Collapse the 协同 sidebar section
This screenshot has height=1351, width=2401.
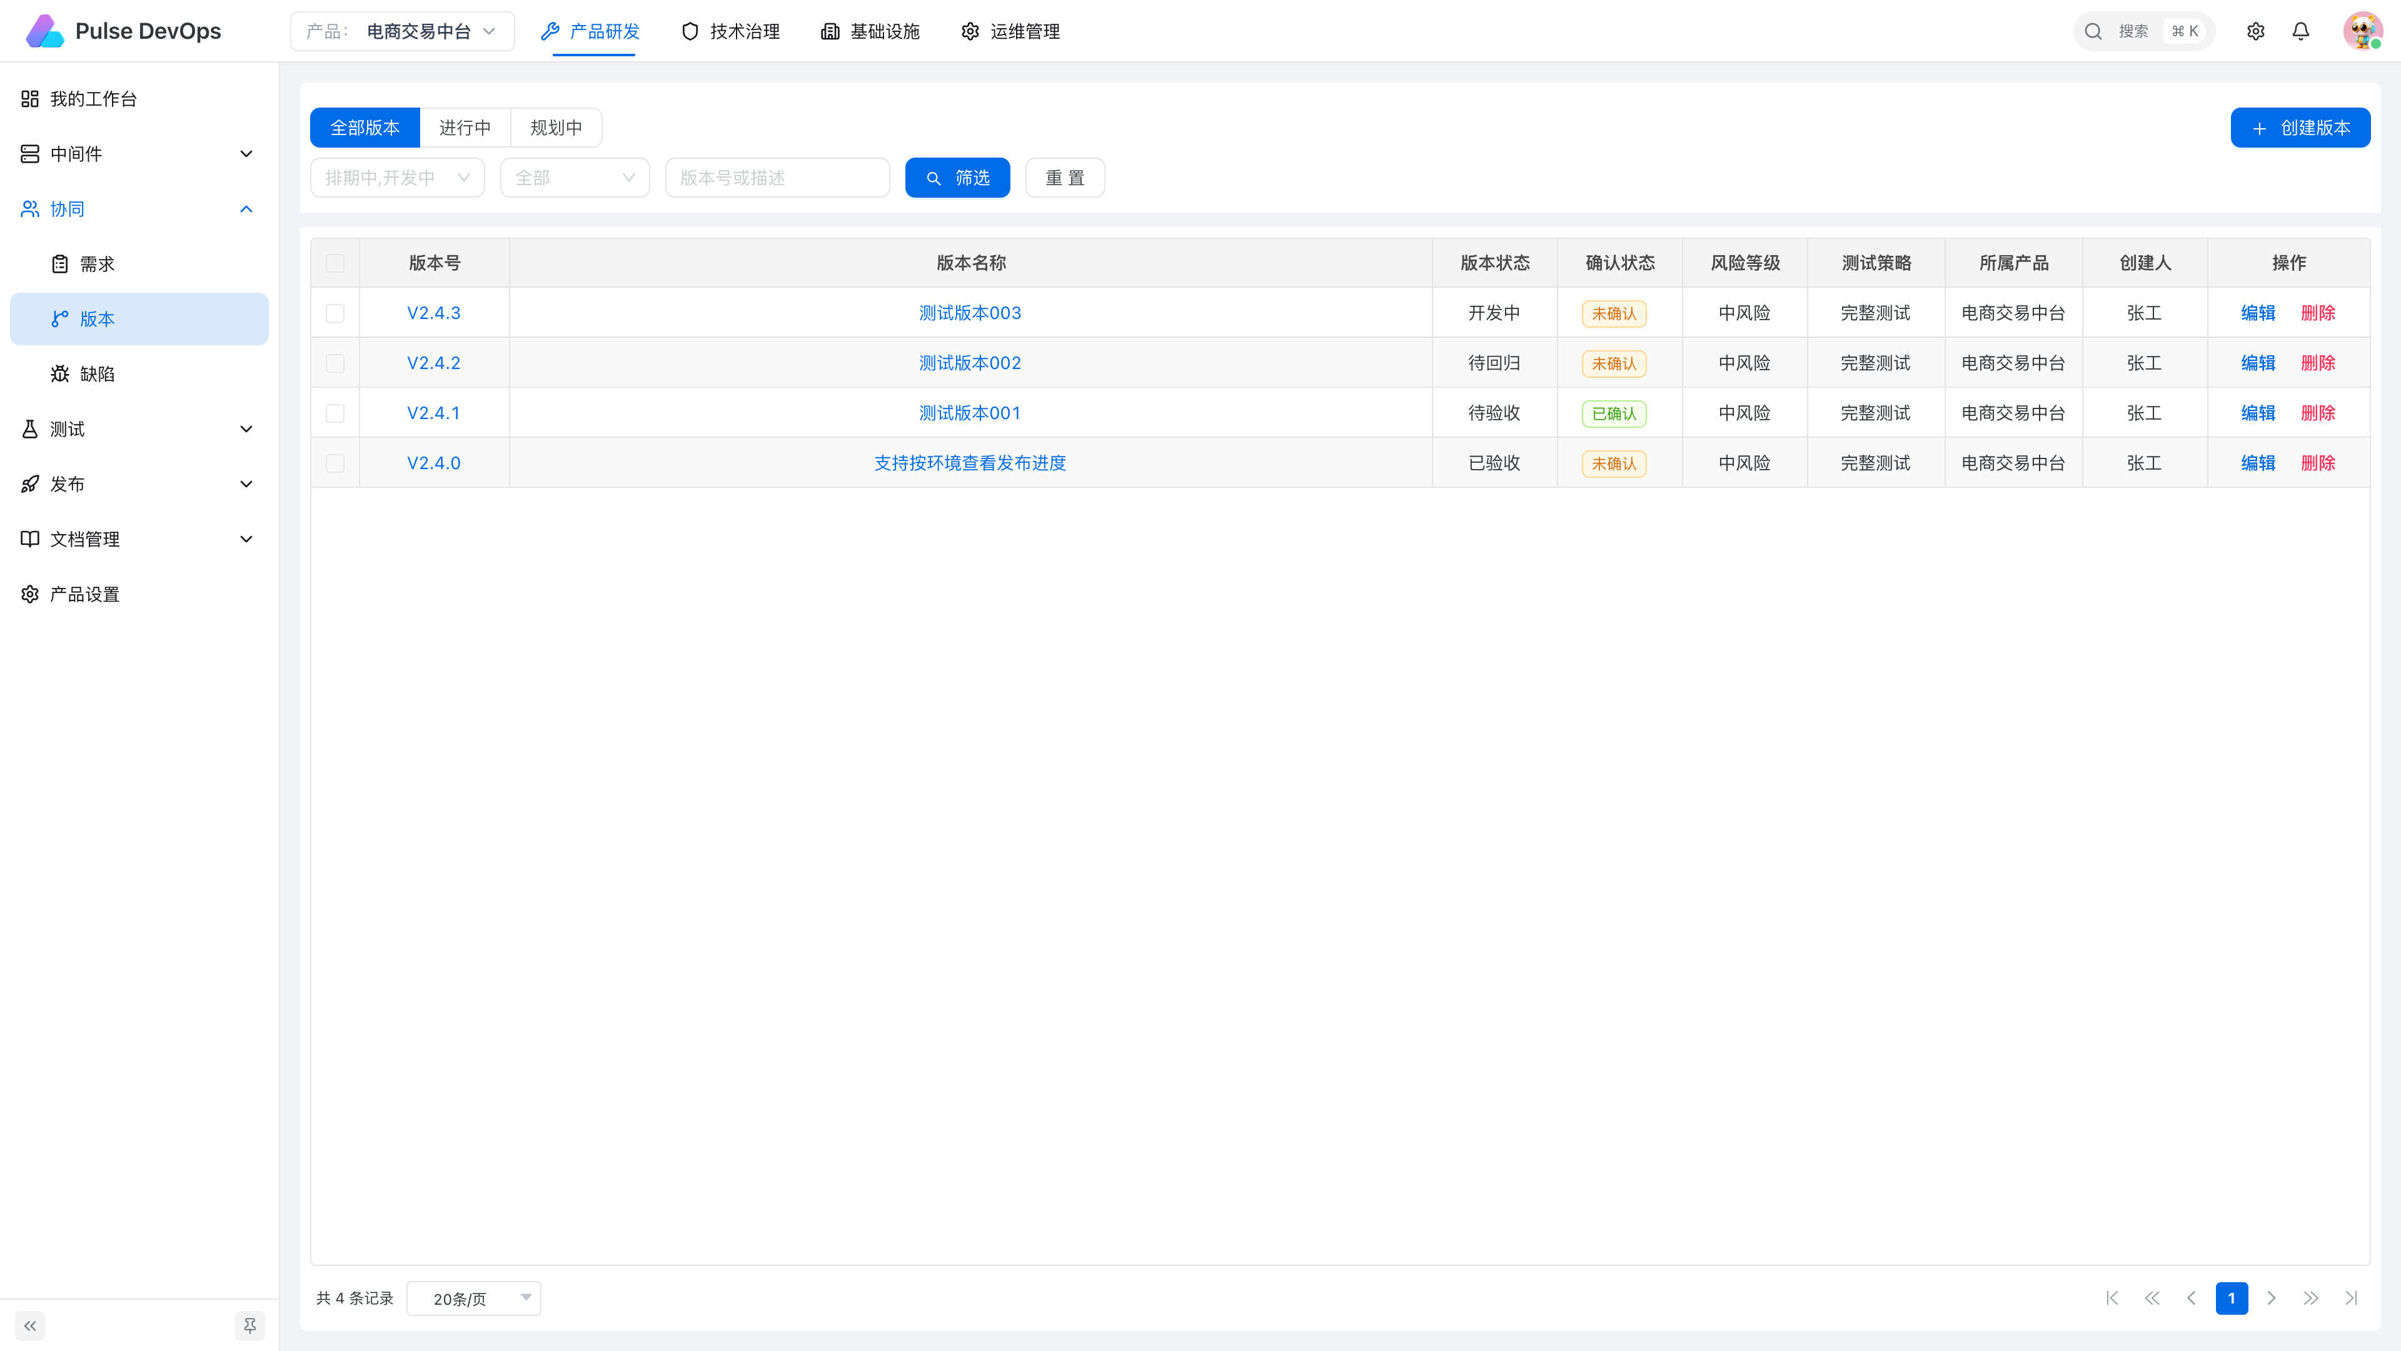coord(139,209)
